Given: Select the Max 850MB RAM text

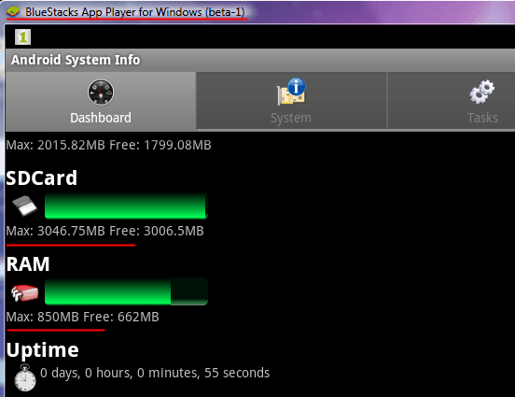Looking at the screenshot, I should pos(42,317).
